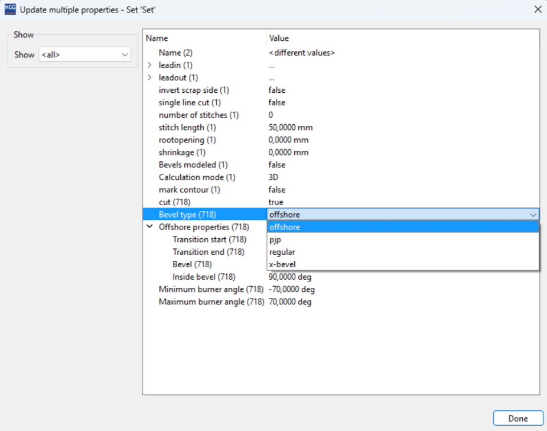Pick regular in the bevel type list
The height and width of the screenshot is (431, 547).
282,252
